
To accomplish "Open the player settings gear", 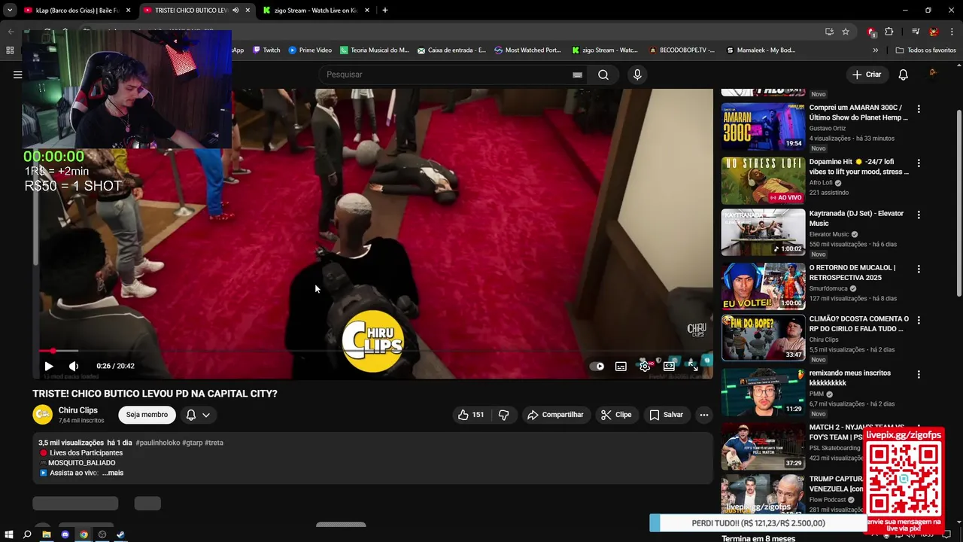I will 645,366.
